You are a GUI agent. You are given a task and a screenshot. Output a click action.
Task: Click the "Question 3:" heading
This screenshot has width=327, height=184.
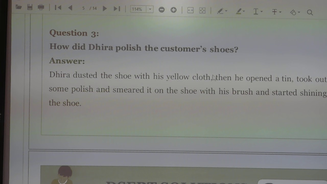[x=74, y=33]
